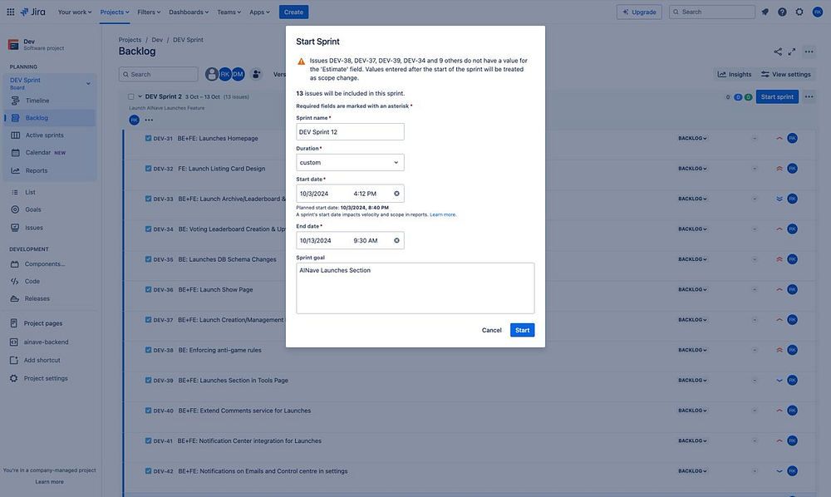Click the top bar Search field

pos(712,12)
